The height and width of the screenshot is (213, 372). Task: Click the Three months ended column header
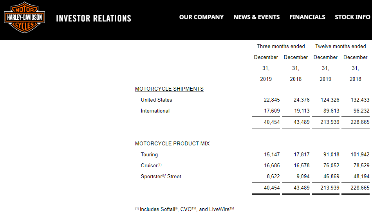(281, 46)
